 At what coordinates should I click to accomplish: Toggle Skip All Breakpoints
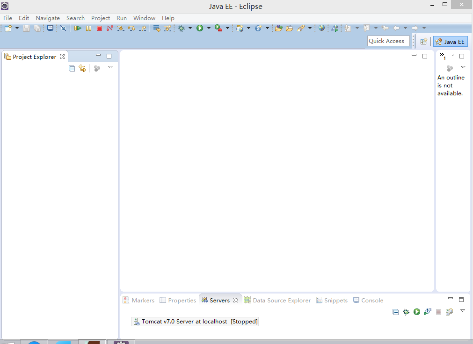(63, 28)
